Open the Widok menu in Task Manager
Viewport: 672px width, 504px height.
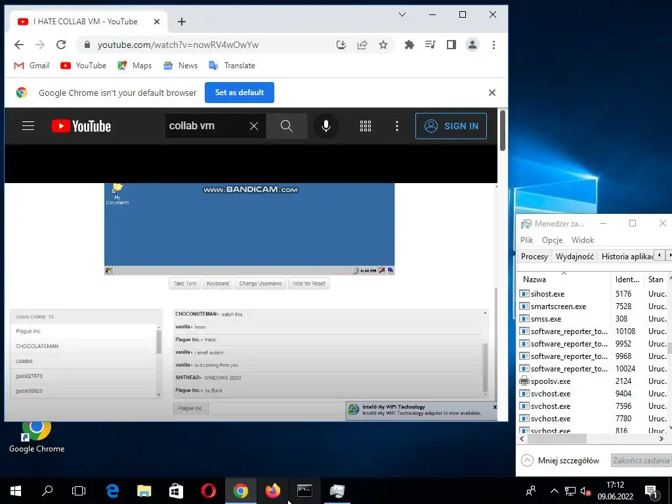pos(583,240)
